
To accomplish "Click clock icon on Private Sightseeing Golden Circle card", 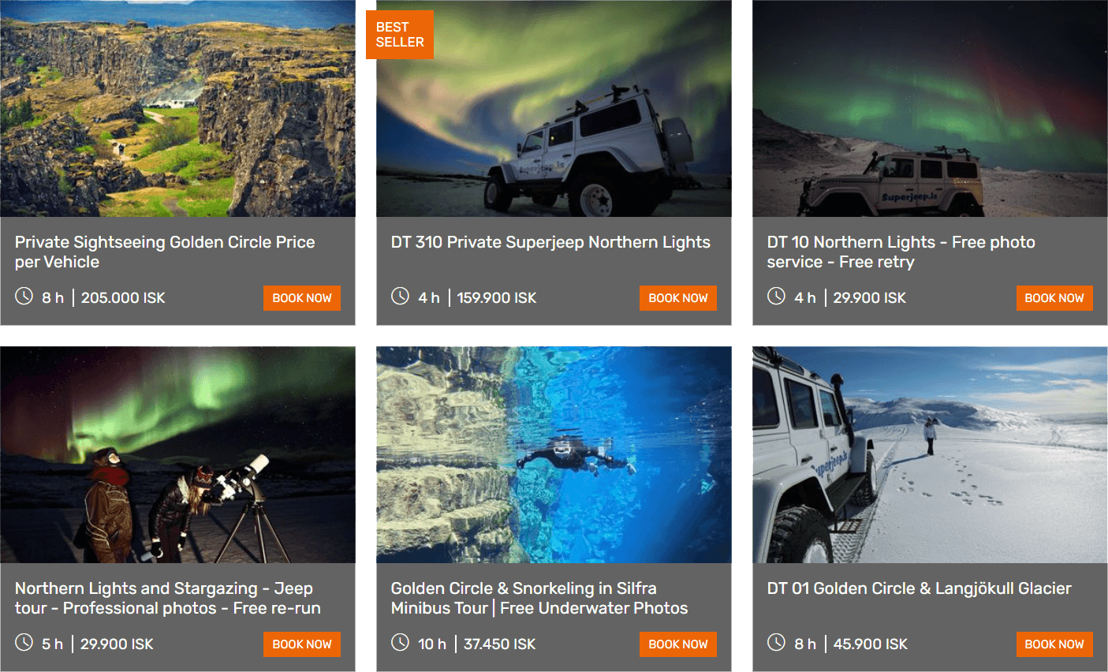I will pos(24,297).
